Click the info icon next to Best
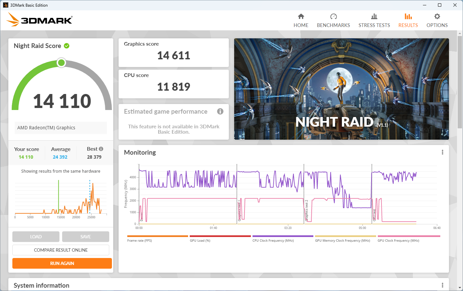463x291 pixels. pos(101,149)
